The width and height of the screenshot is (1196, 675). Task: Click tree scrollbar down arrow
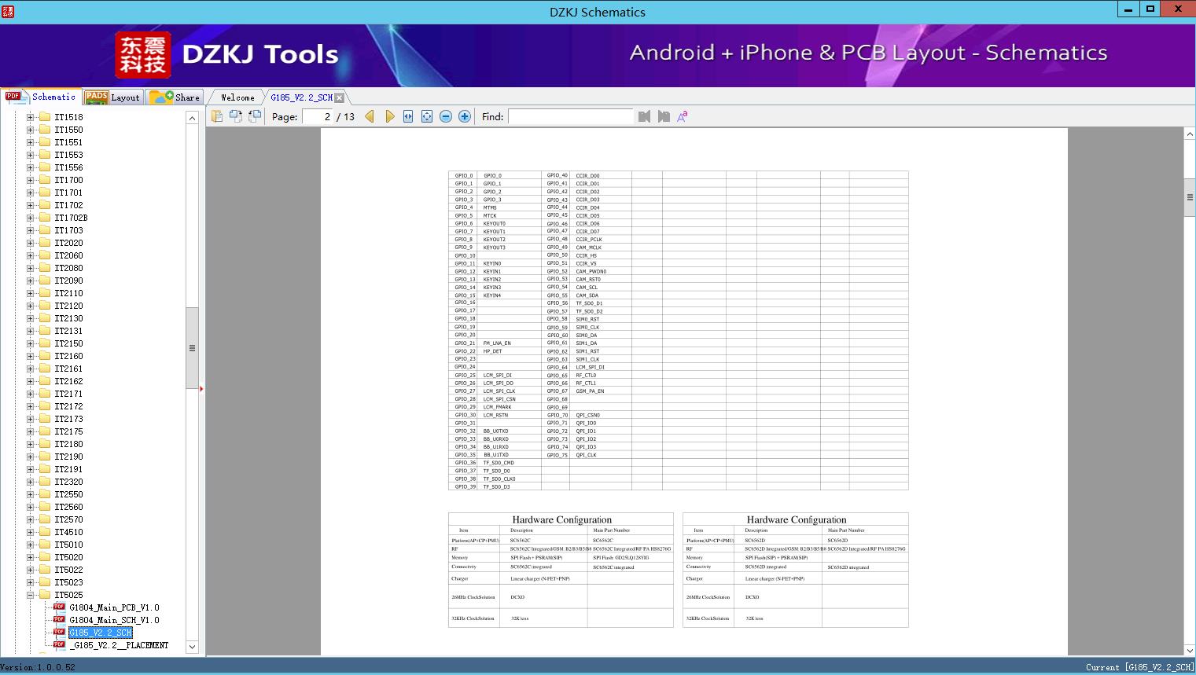coord(192,647)
